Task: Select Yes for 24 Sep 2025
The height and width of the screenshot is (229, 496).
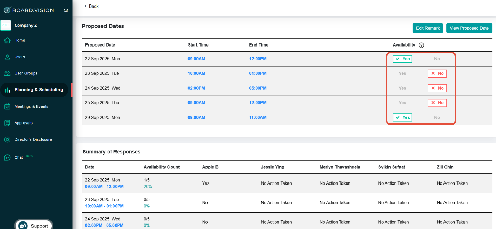Action: [402, 88]
